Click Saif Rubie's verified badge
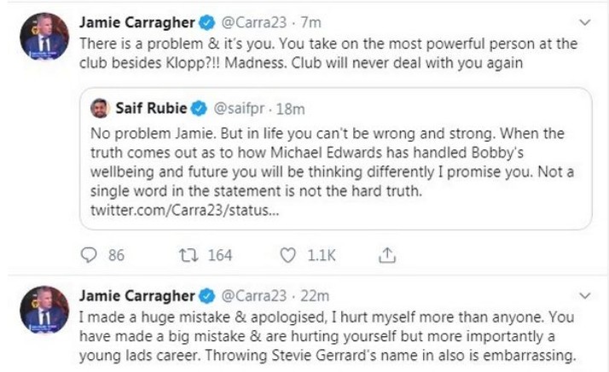 [200, 108]
